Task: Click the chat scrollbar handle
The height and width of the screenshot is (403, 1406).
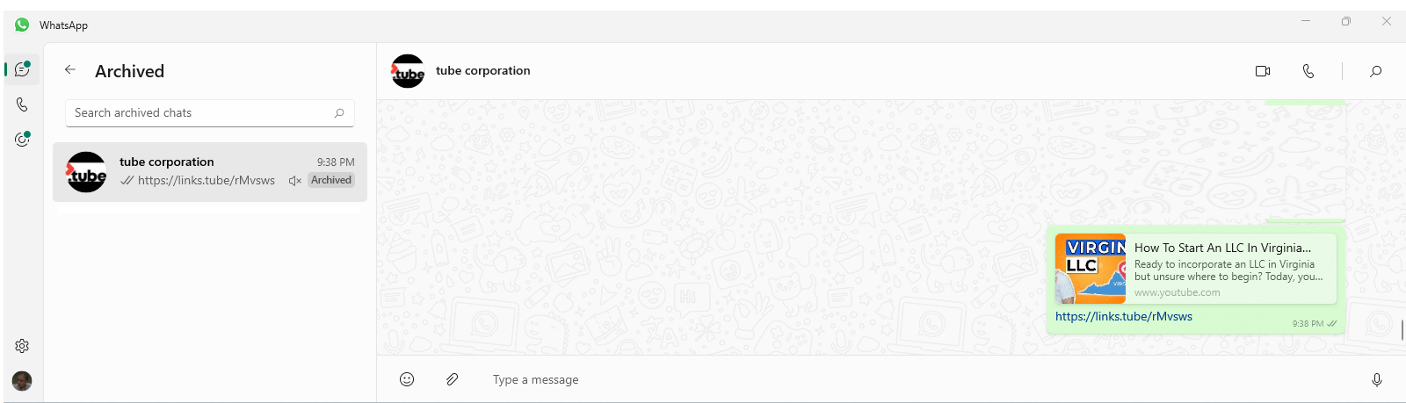Action: pyautogui.click(x=1402, y=331)
